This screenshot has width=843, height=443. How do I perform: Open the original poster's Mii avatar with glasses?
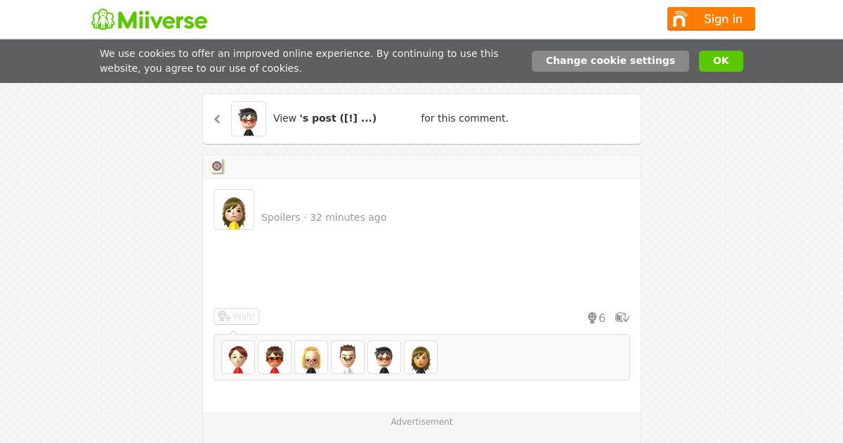pos(249,119)
